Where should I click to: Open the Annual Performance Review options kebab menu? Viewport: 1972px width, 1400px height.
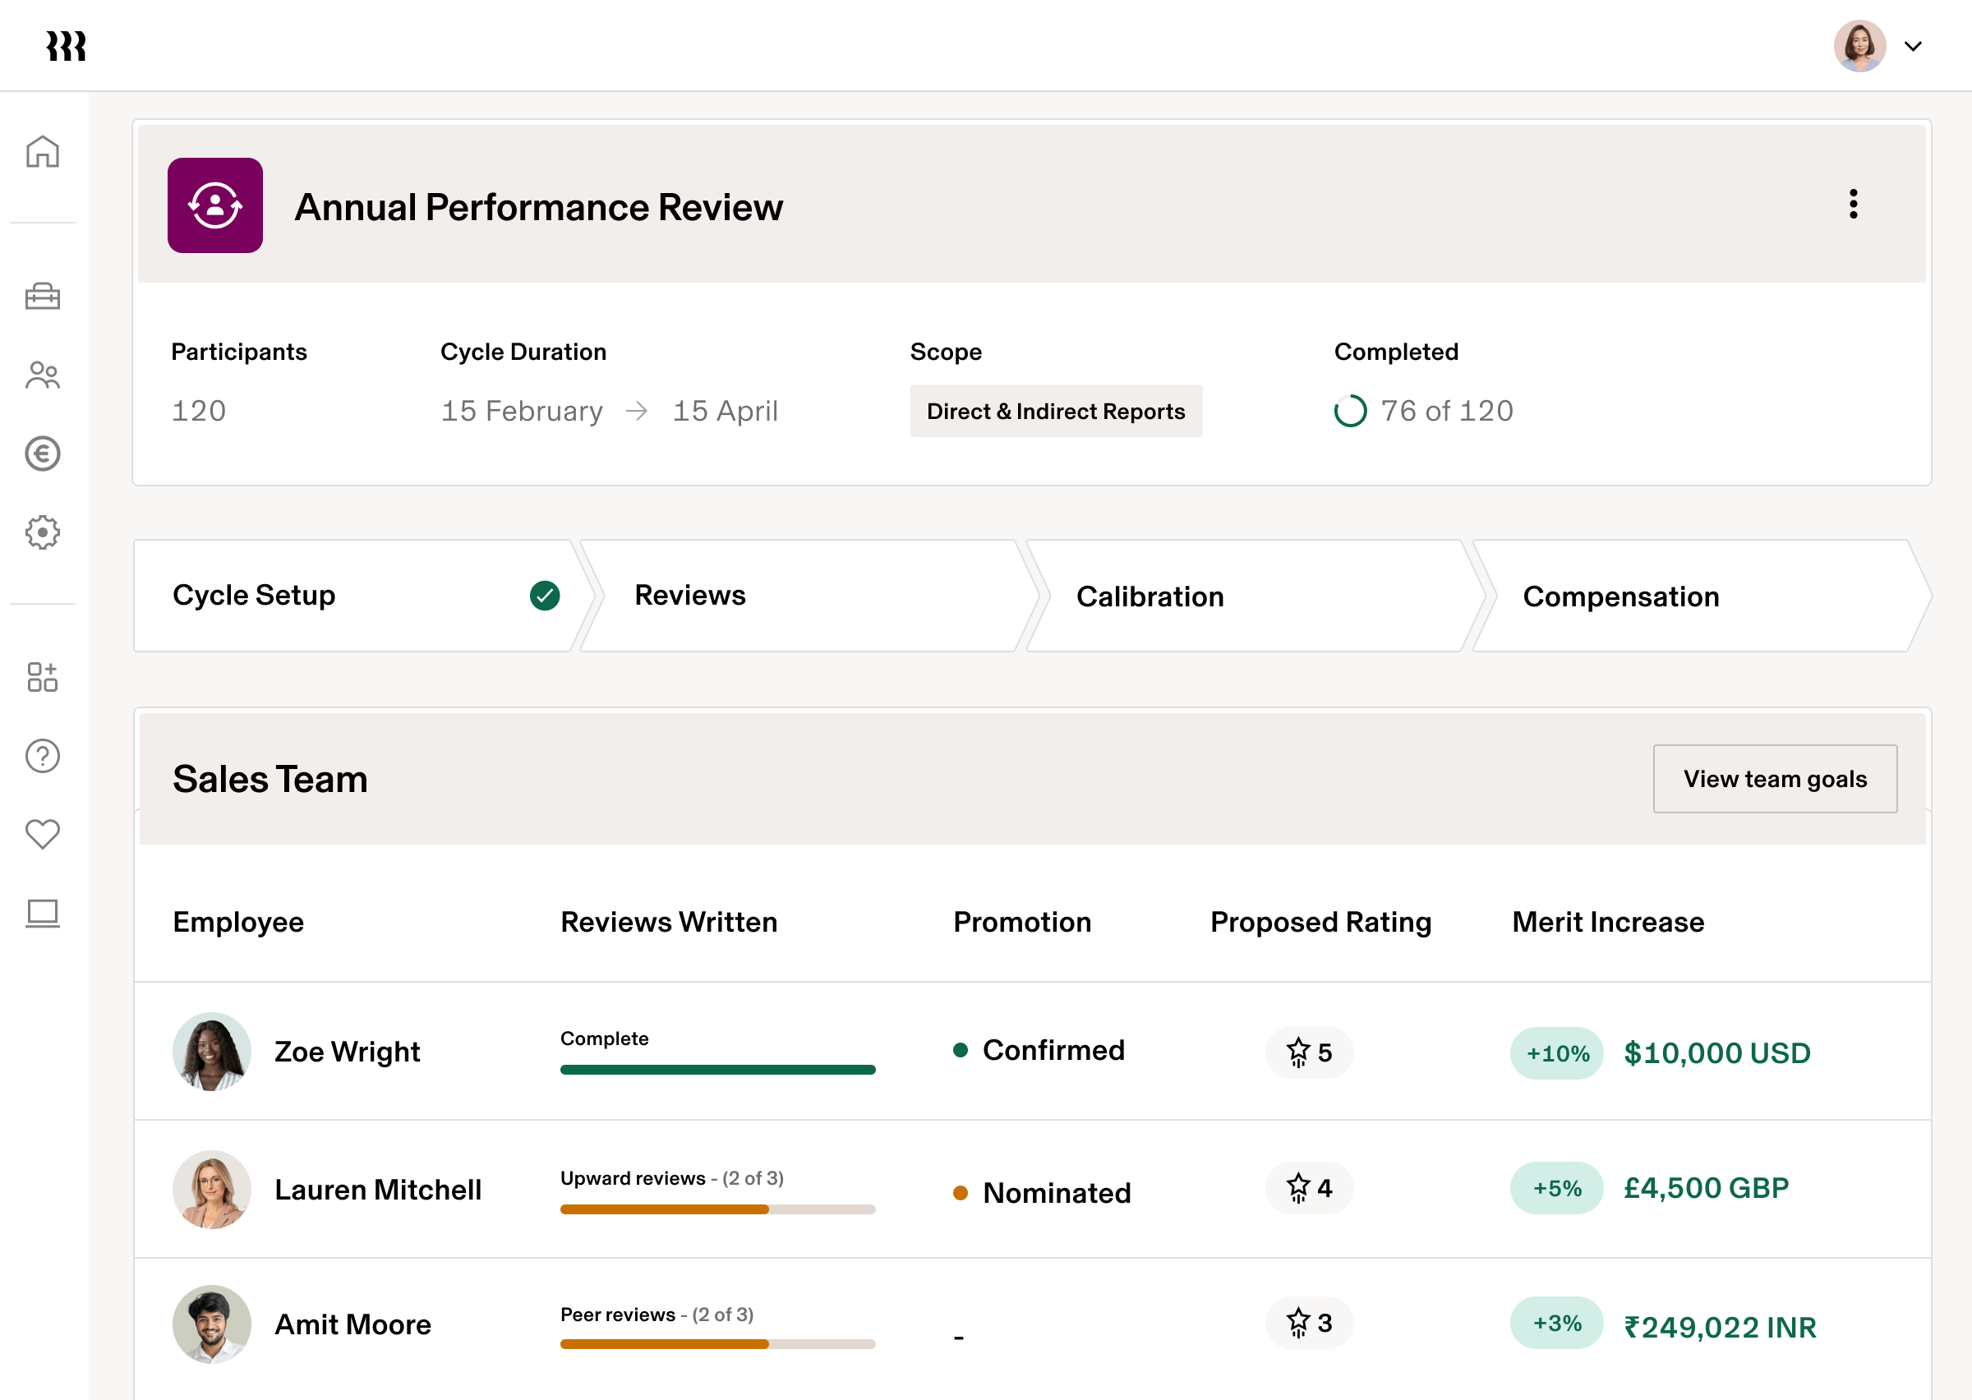1854,205
